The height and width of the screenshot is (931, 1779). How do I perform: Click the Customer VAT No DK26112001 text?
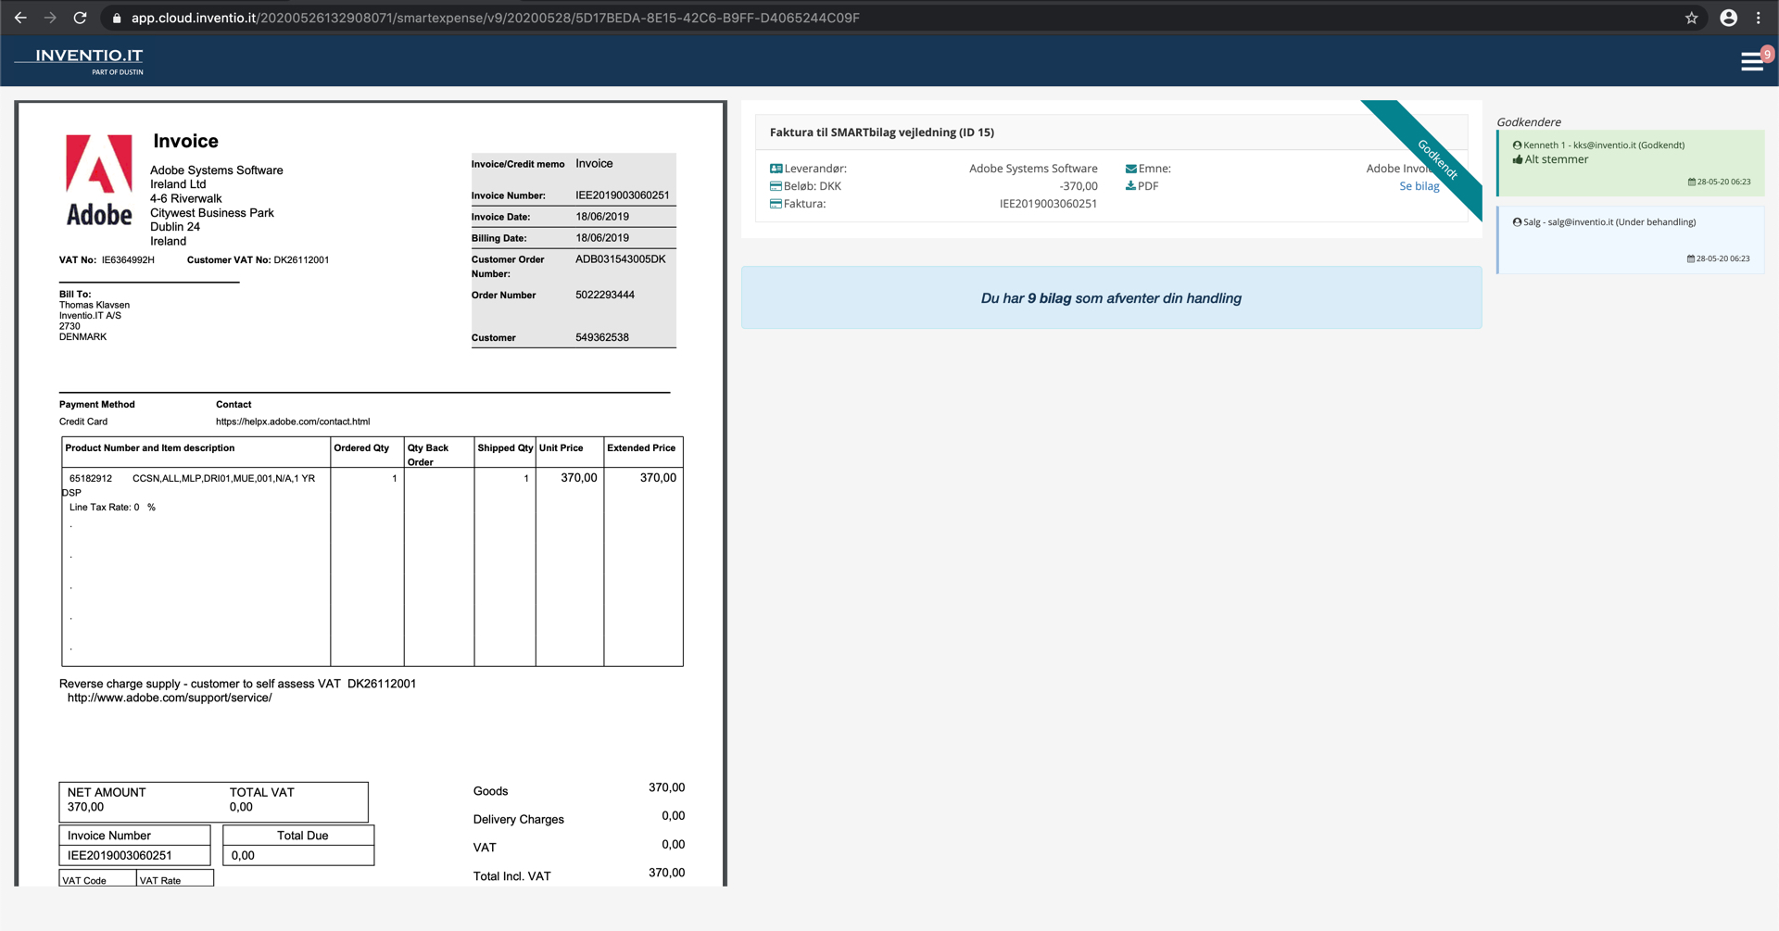[258, 260]
